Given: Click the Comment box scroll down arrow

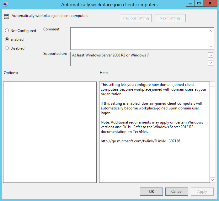Looking at the screenshot, I should [x=211, y=46].
